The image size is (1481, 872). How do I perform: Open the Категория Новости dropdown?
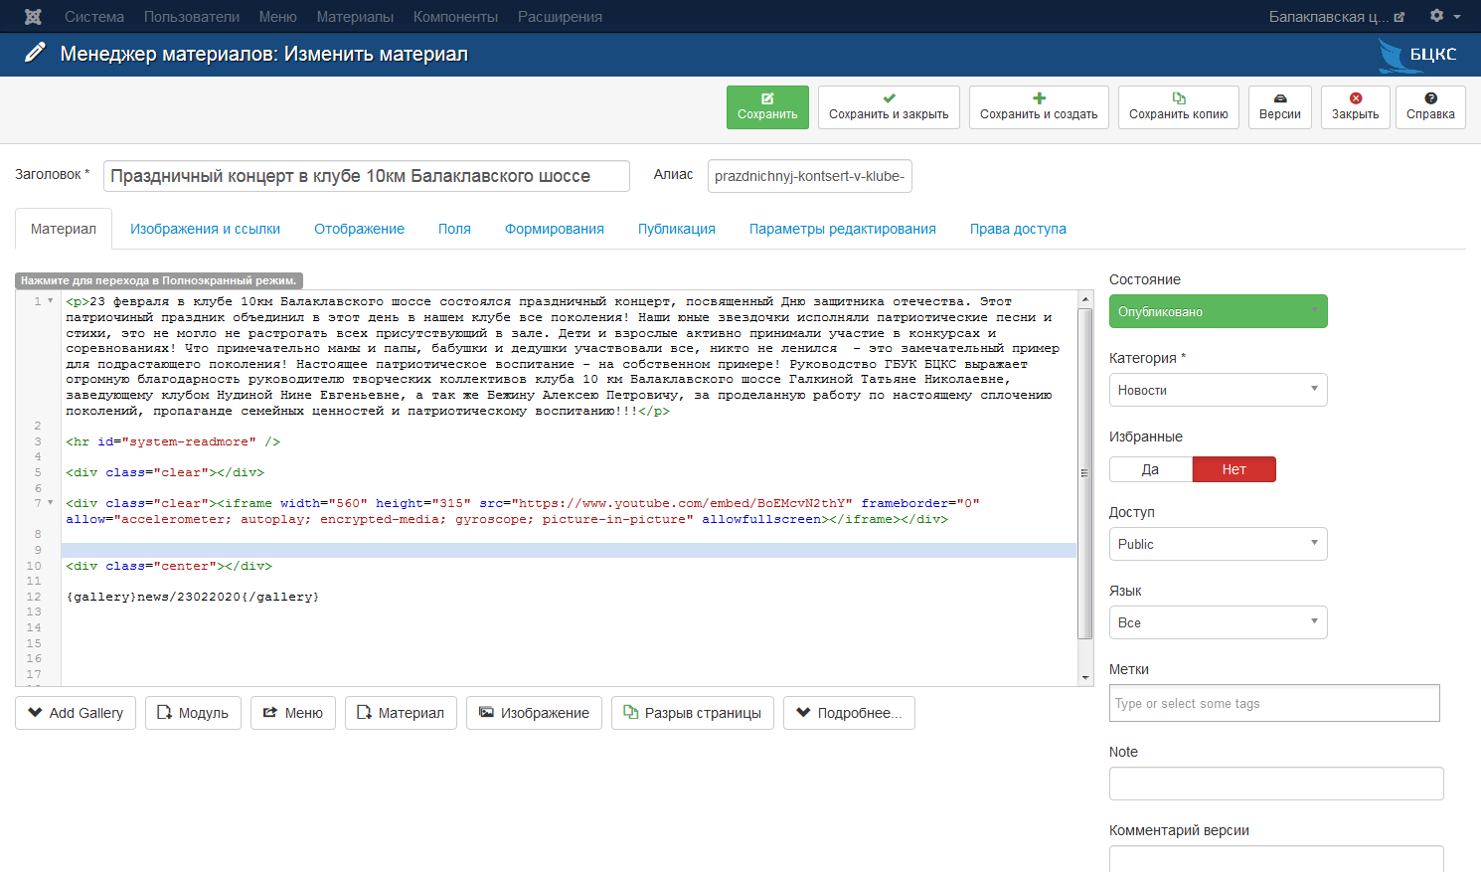click(x=1219, y=390)
